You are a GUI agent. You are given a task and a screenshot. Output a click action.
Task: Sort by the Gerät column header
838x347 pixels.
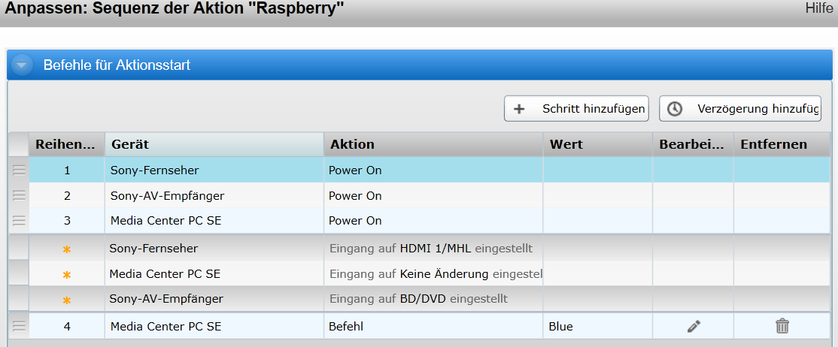pos(214,144)
